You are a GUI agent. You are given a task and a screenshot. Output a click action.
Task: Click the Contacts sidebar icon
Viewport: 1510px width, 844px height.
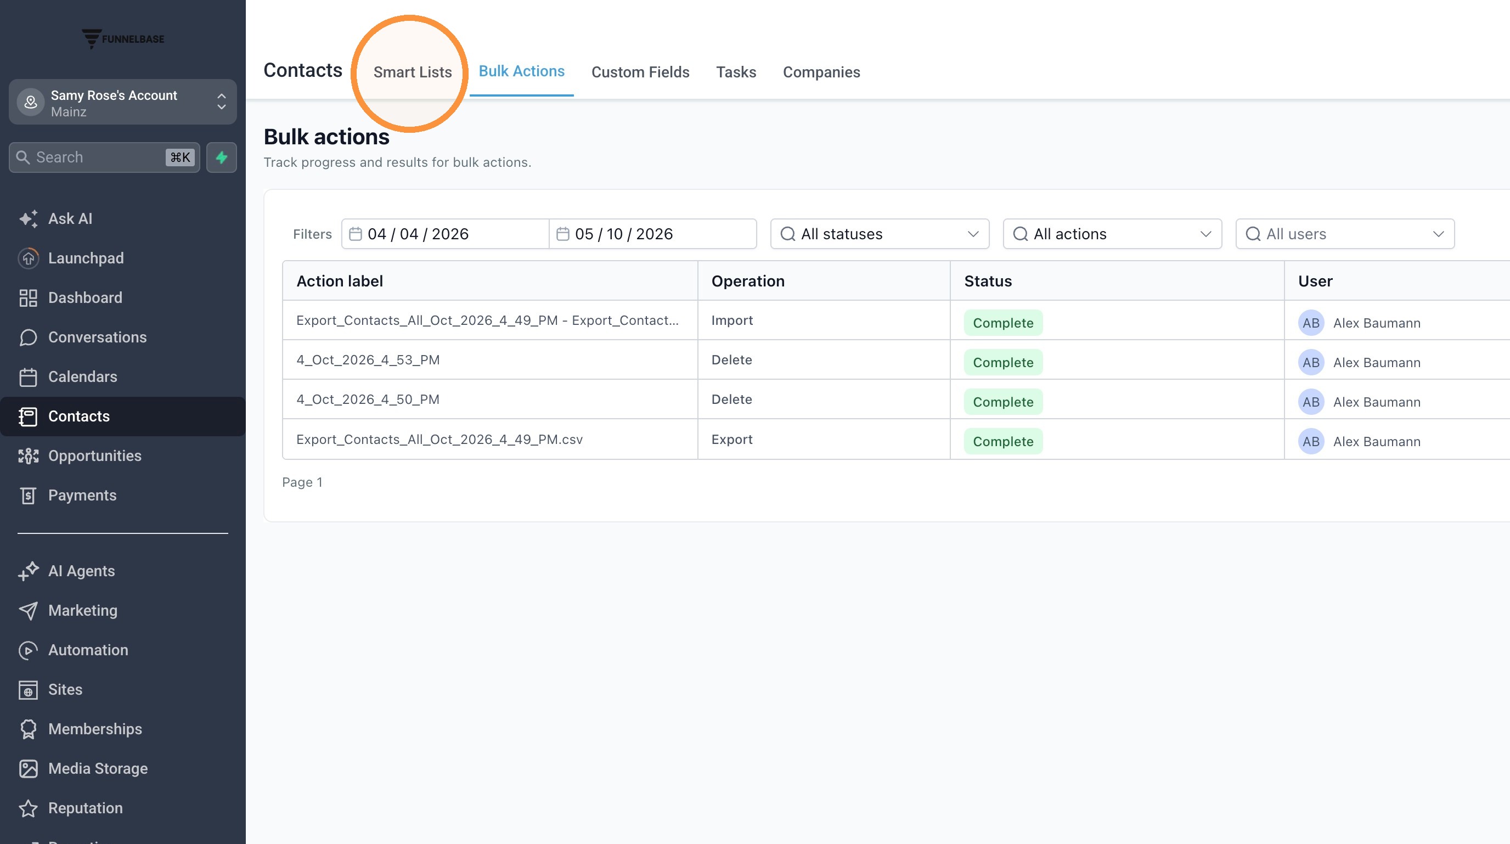pos(28,416)
